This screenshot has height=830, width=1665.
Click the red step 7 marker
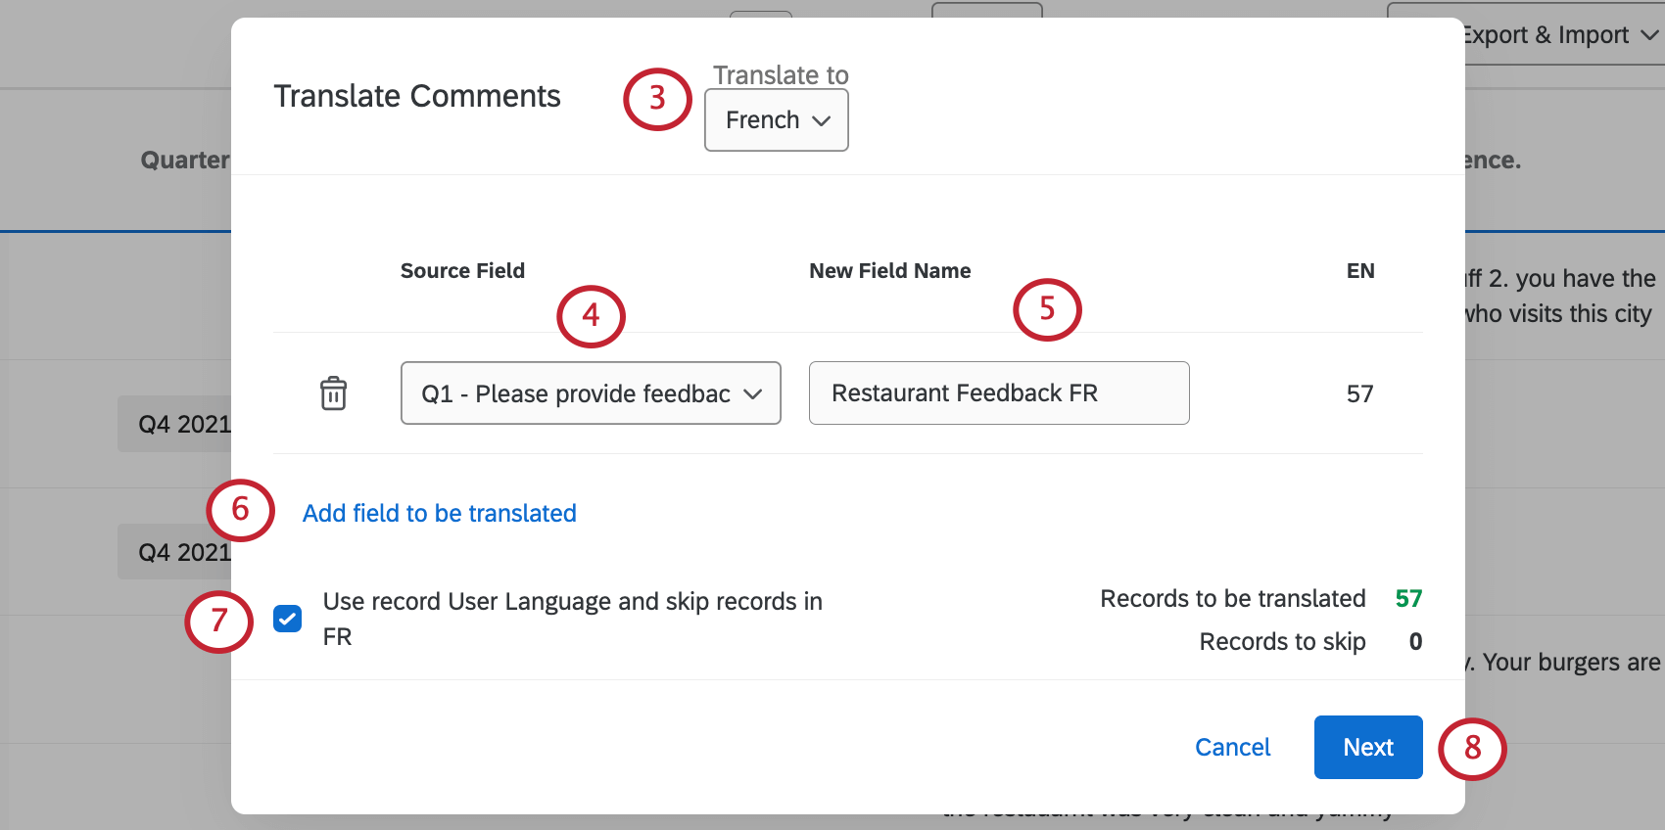point(218,622)
